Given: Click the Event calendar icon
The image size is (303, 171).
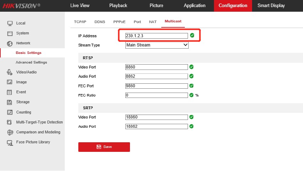Looking at the screenshot, I should tap(10, 92).
